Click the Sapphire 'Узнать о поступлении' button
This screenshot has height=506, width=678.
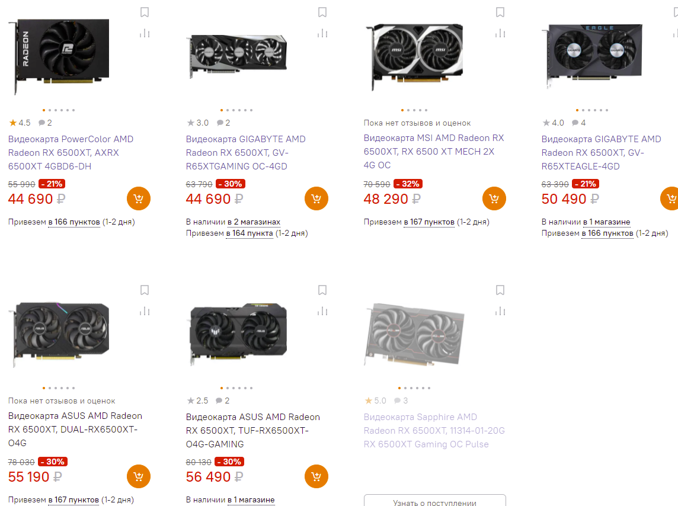[x=434, y=501]
